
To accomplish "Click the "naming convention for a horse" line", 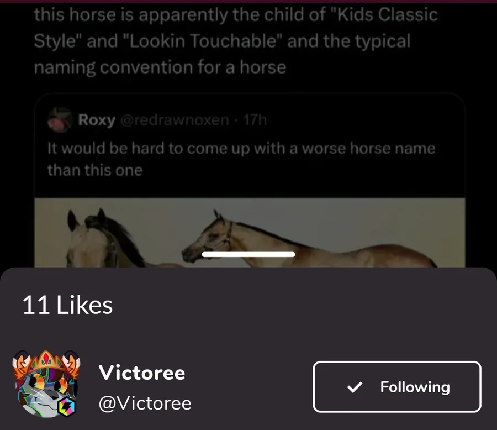I will pos(160,67).
